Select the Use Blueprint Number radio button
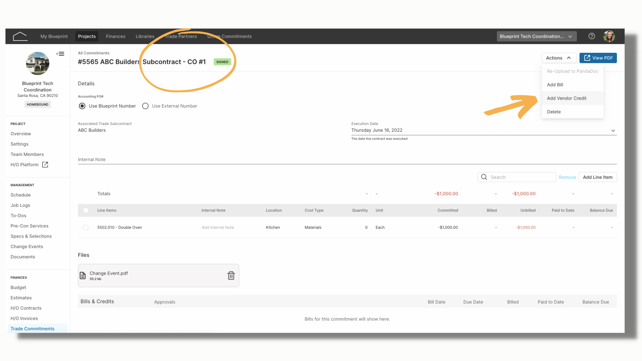Screen dimensions: 642x361 [82, 106]
